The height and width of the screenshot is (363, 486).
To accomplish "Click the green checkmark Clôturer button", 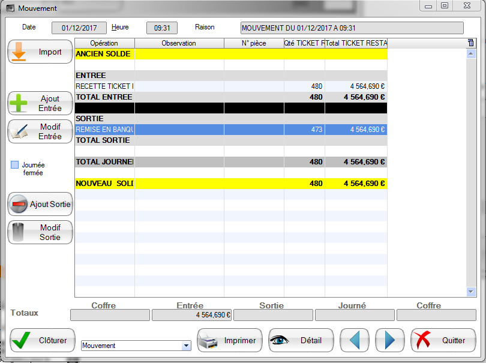I will point(42,340).
